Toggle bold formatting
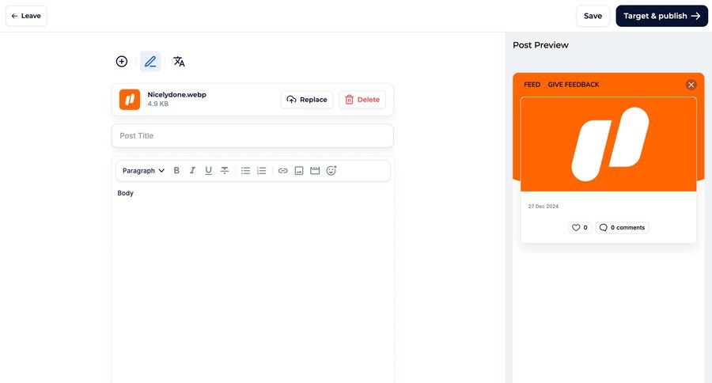 tap(176, 170)
